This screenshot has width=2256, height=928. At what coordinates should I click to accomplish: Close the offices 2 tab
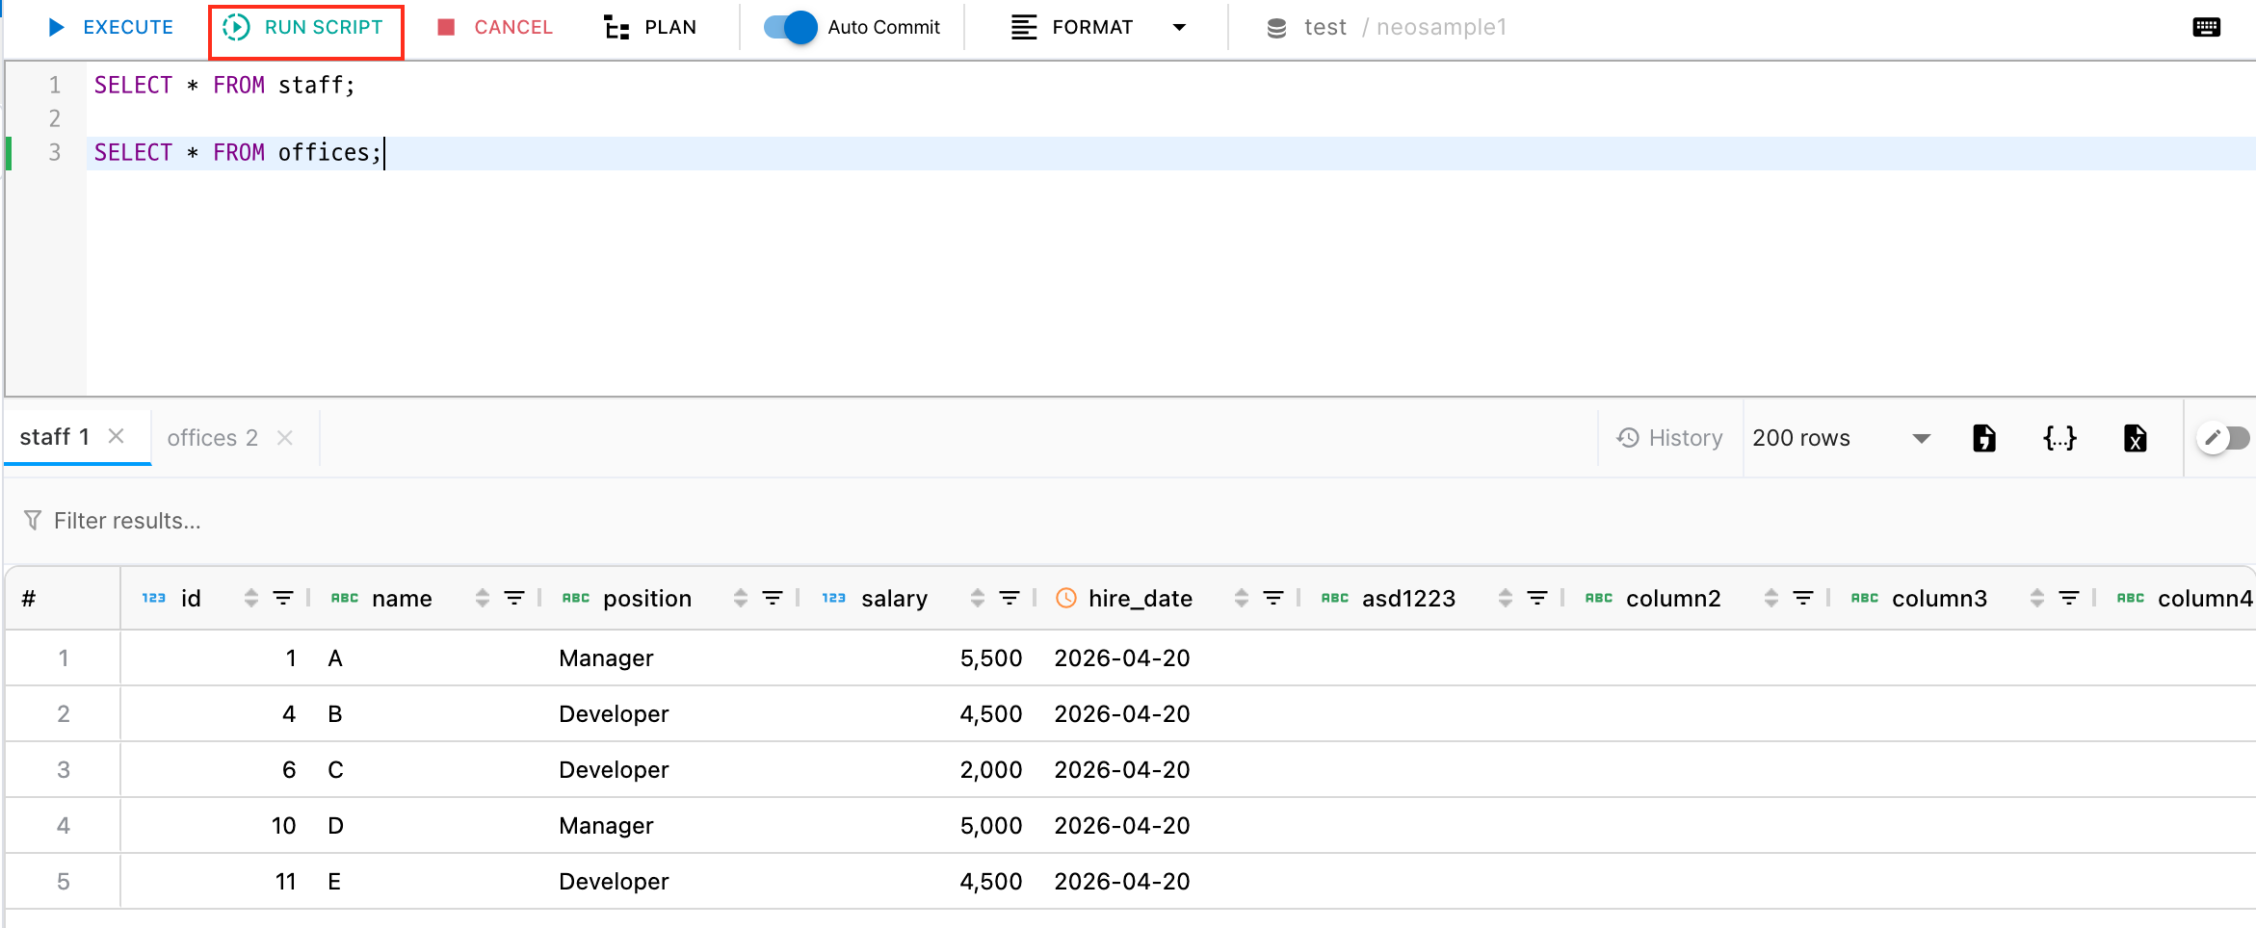pos(284,438)
